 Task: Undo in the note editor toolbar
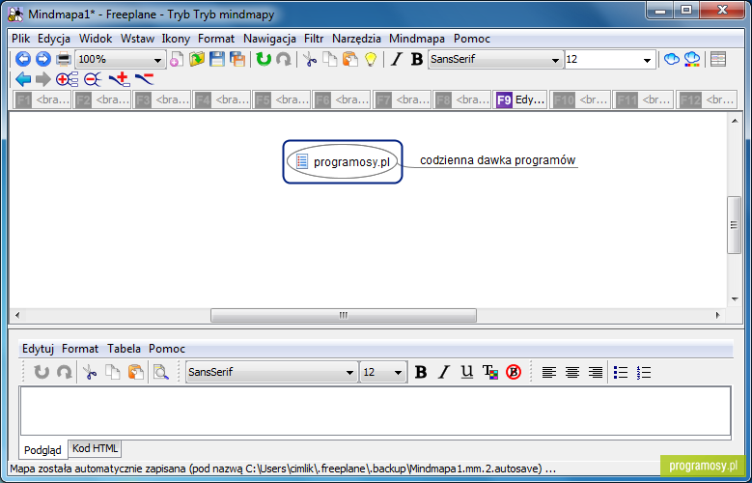tap(42, 372)
